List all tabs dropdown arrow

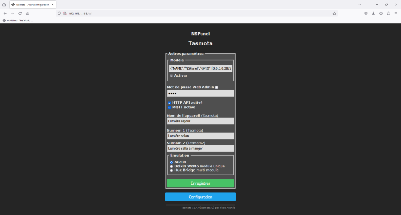tap(359, 5)
